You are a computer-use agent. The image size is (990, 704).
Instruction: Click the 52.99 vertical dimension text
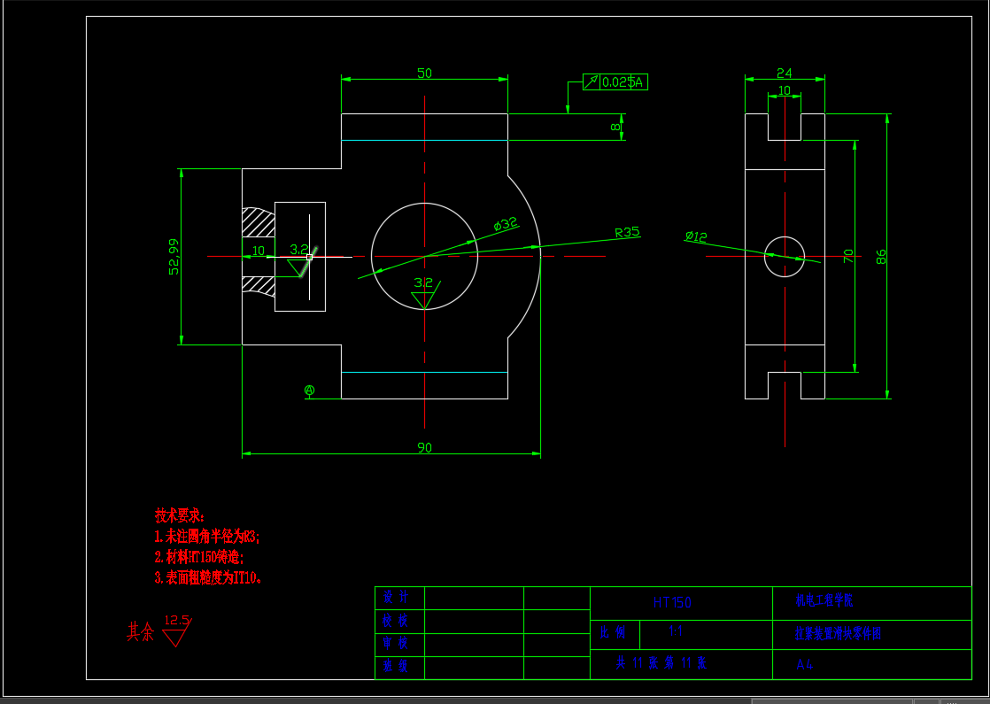[x=174, y=256]
